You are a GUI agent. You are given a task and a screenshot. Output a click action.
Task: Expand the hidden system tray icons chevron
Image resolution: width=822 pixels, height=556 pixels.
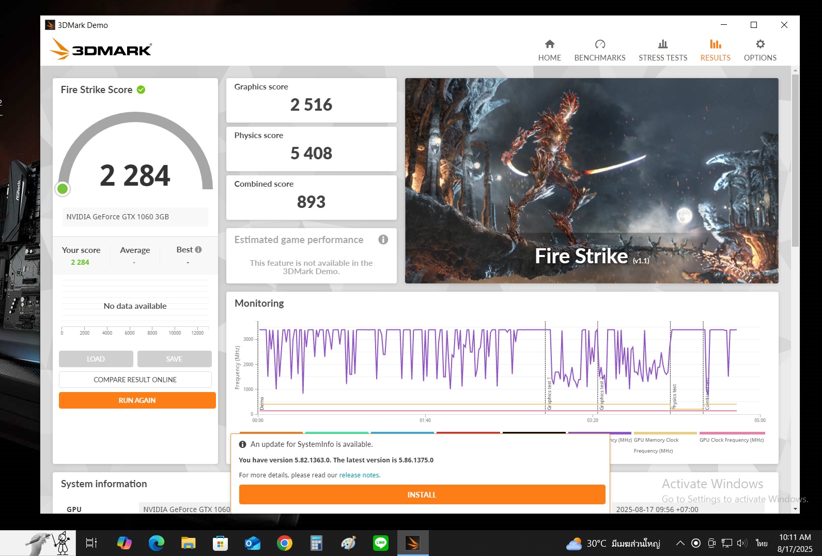(x=680, y=543)
